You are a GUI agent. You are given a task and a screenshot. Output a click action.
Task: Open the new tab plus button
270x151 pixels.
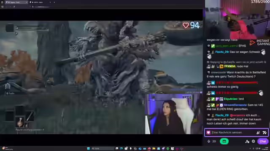tap(54, 2)
